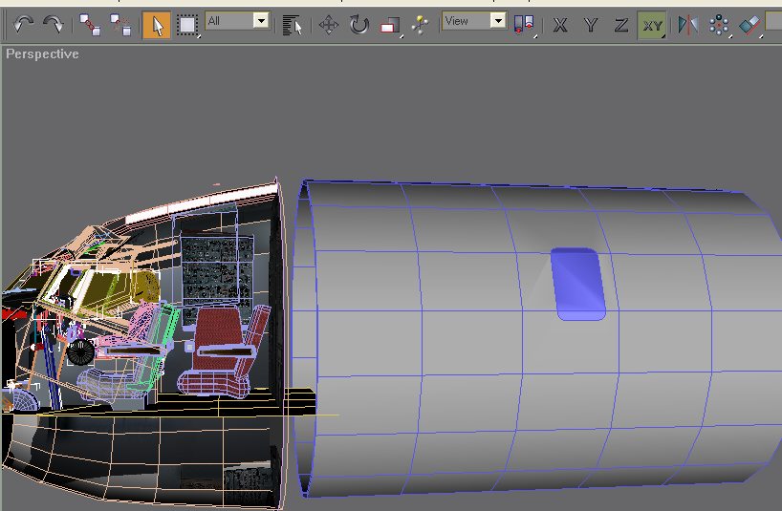Activate the Select and Rotate tool
Screen dimensions: 782x511
[x=358, y=25]
